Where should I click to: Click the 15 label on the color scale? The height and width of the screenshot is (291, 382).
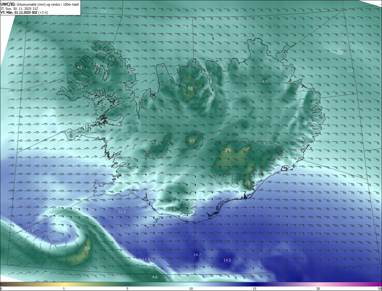click(x=255, y=289)
